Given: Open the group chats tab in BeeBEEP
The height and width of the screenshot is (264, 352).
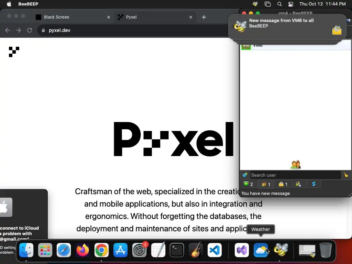Looking at the screenshot, I should 298,184.
